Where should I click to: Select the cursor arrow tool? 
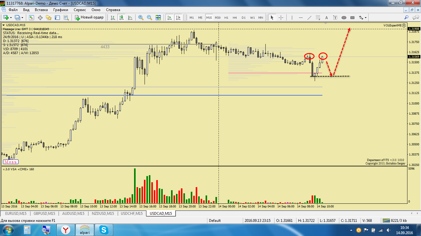pos(272,18)
